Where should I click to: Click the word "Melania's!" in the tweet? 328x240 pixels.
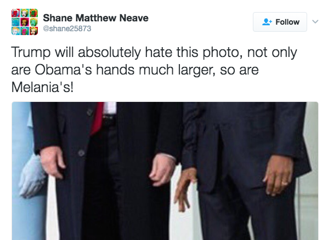[x=42, y=87]
